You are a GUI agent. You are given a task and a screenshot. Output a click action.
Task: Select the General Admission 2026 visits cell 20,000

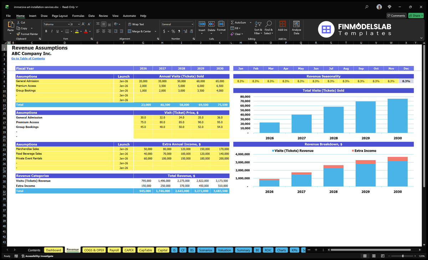point(143,81)
